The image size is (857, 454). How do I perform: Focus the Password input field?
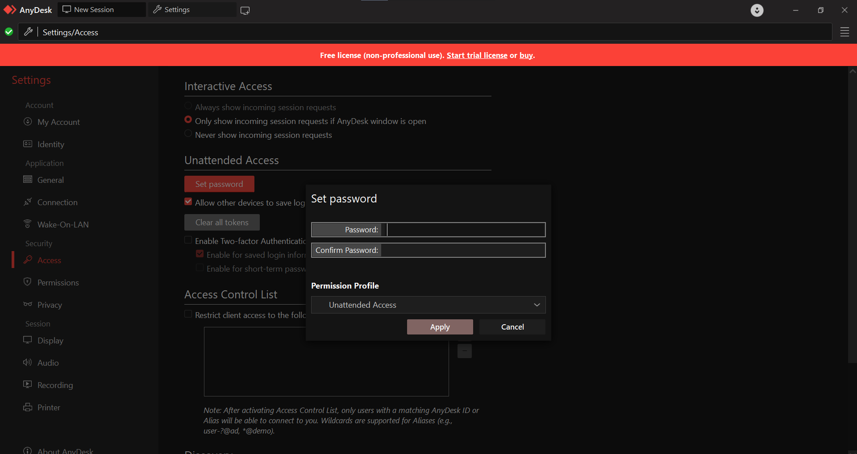tap(463, 230)
